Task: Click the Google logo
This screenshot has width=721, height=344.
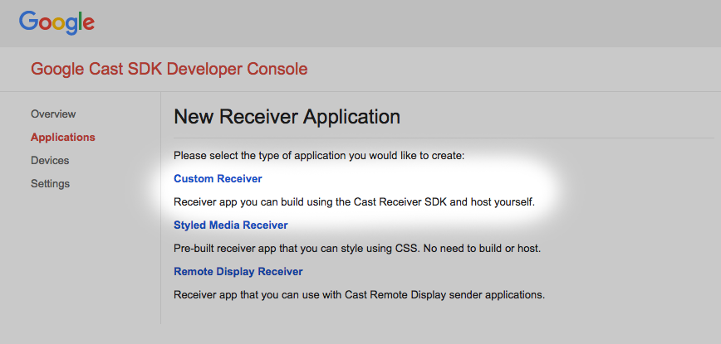Action: (x=56, y=22)
